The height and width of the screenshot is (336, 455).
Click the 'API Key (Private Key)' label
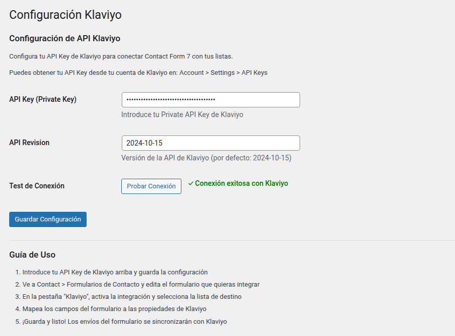click(x=43, y=99)
